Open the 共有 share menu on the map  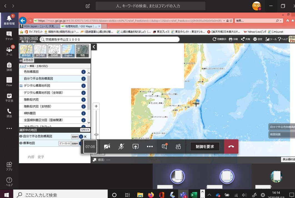246,39
